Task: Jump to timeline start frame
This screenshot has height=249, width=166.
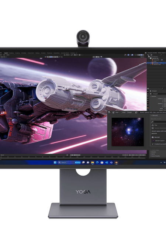Action: 71,155
